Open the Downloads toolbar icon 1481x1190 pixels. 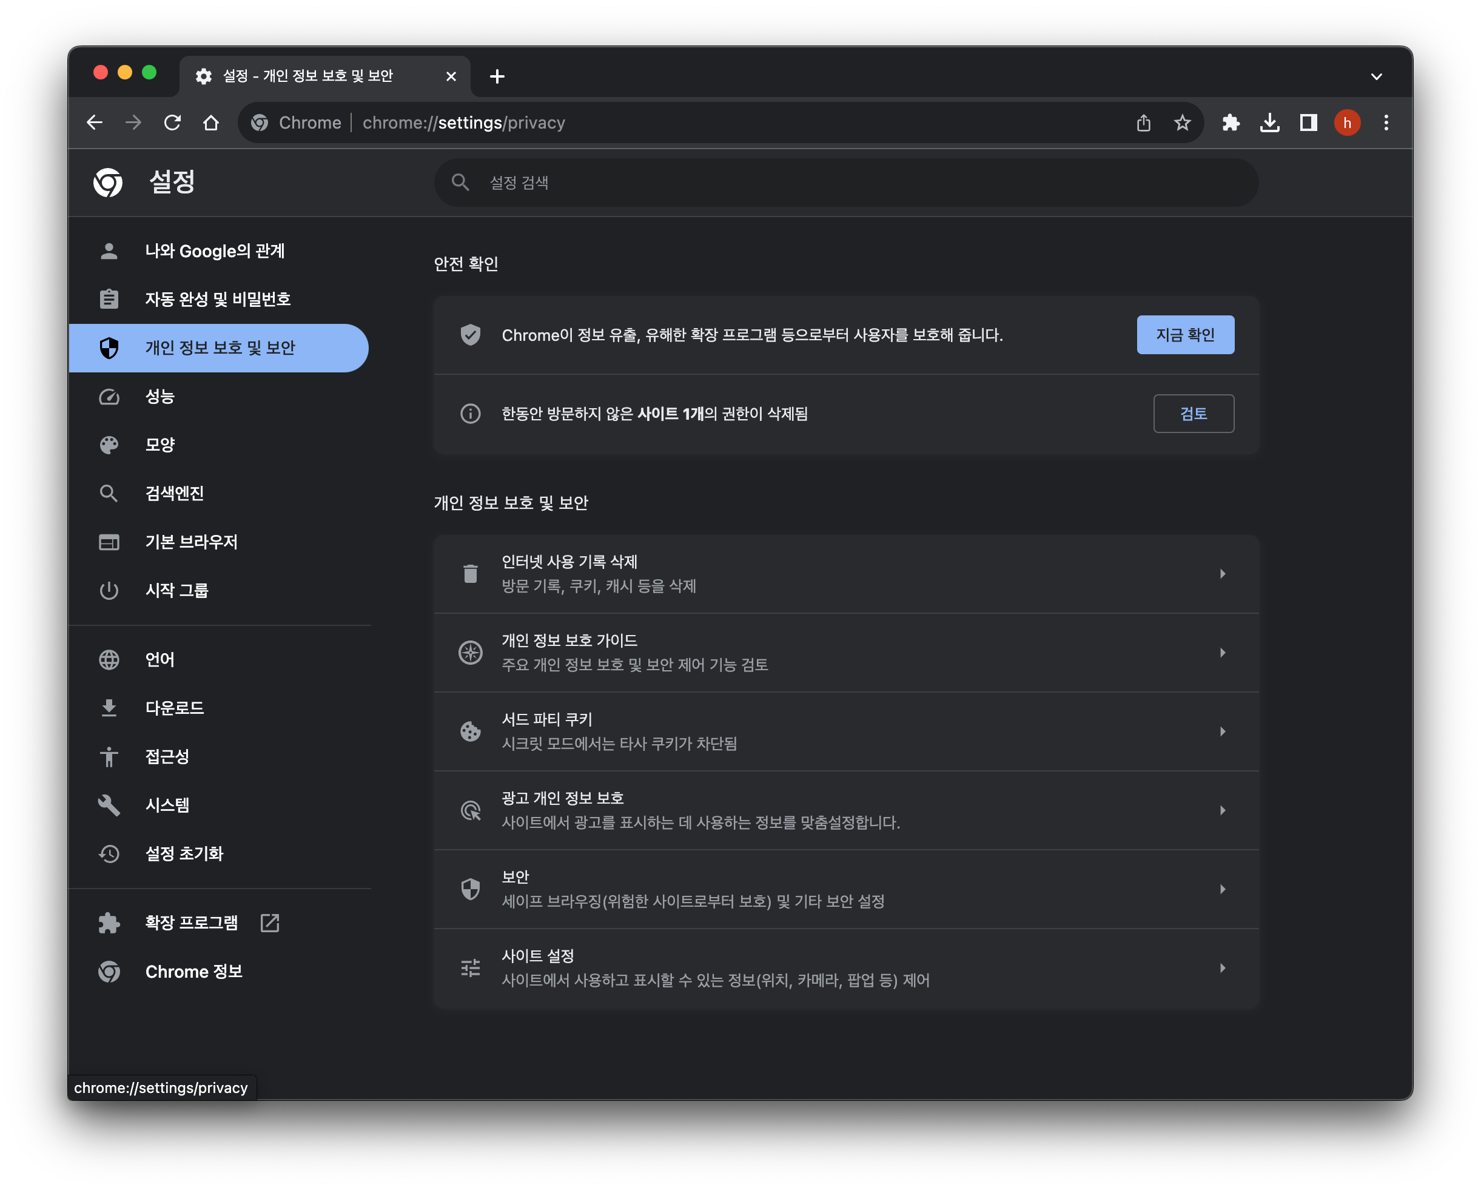(x=1269, y=123)
